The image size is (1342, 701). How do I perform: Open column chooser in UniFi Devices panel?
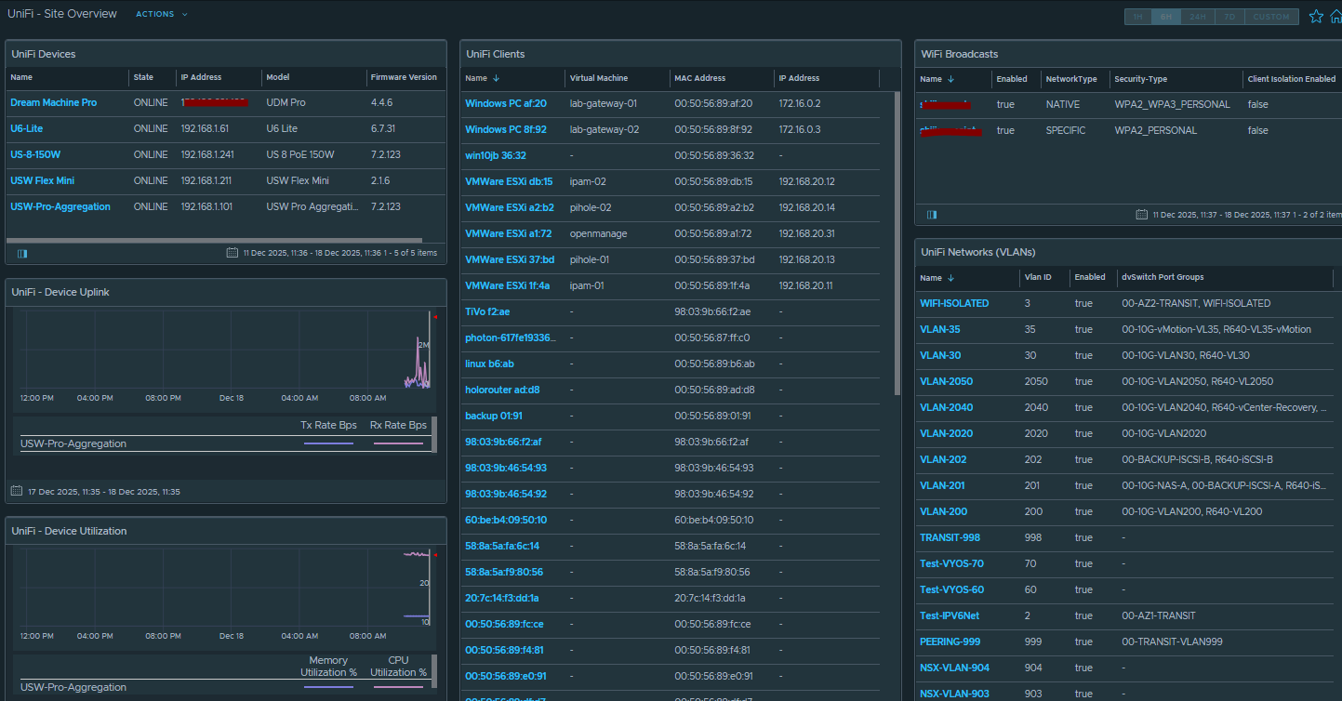point(22,253)
